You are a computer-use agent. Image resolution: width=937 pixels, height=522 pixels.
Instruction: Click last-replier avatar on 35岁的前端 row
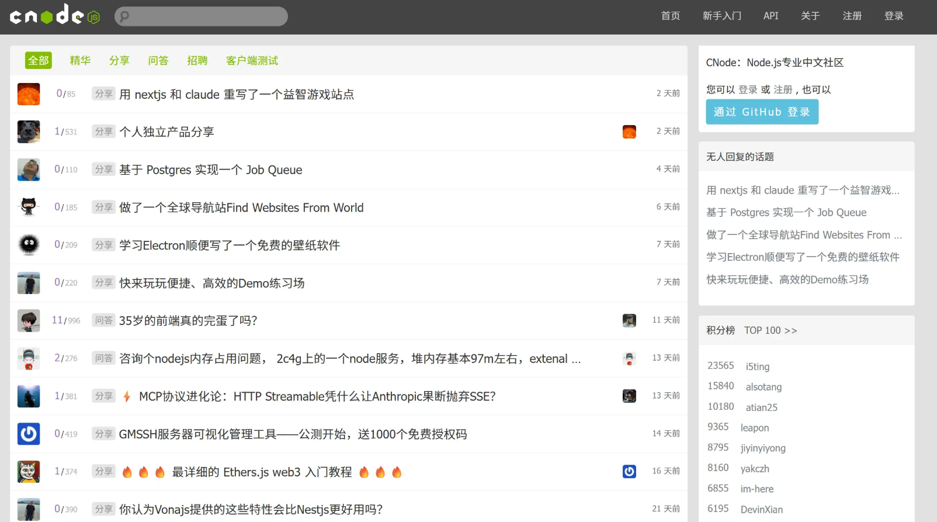[x=629, y=320]
